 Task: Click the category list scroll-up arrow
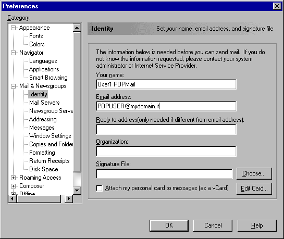[77, 28]
